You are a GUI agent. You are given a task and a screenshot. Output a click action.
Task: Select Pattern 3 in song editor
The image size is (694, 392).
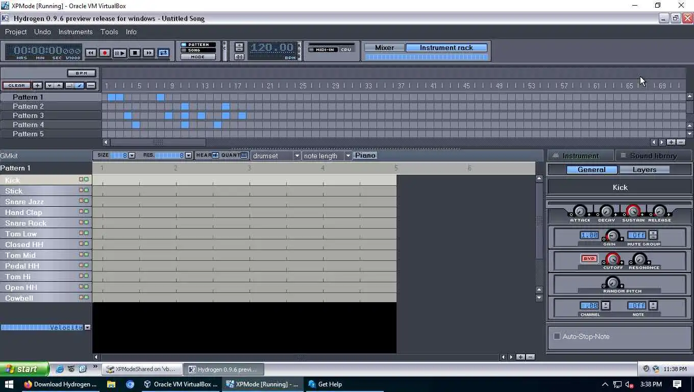click(51, 115)
